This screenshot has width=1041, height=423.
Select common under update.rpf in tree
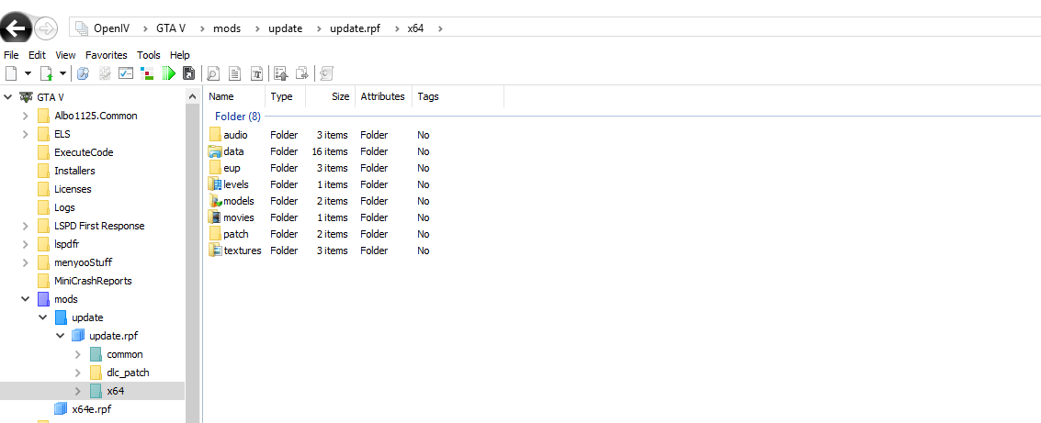coord(125,354)
